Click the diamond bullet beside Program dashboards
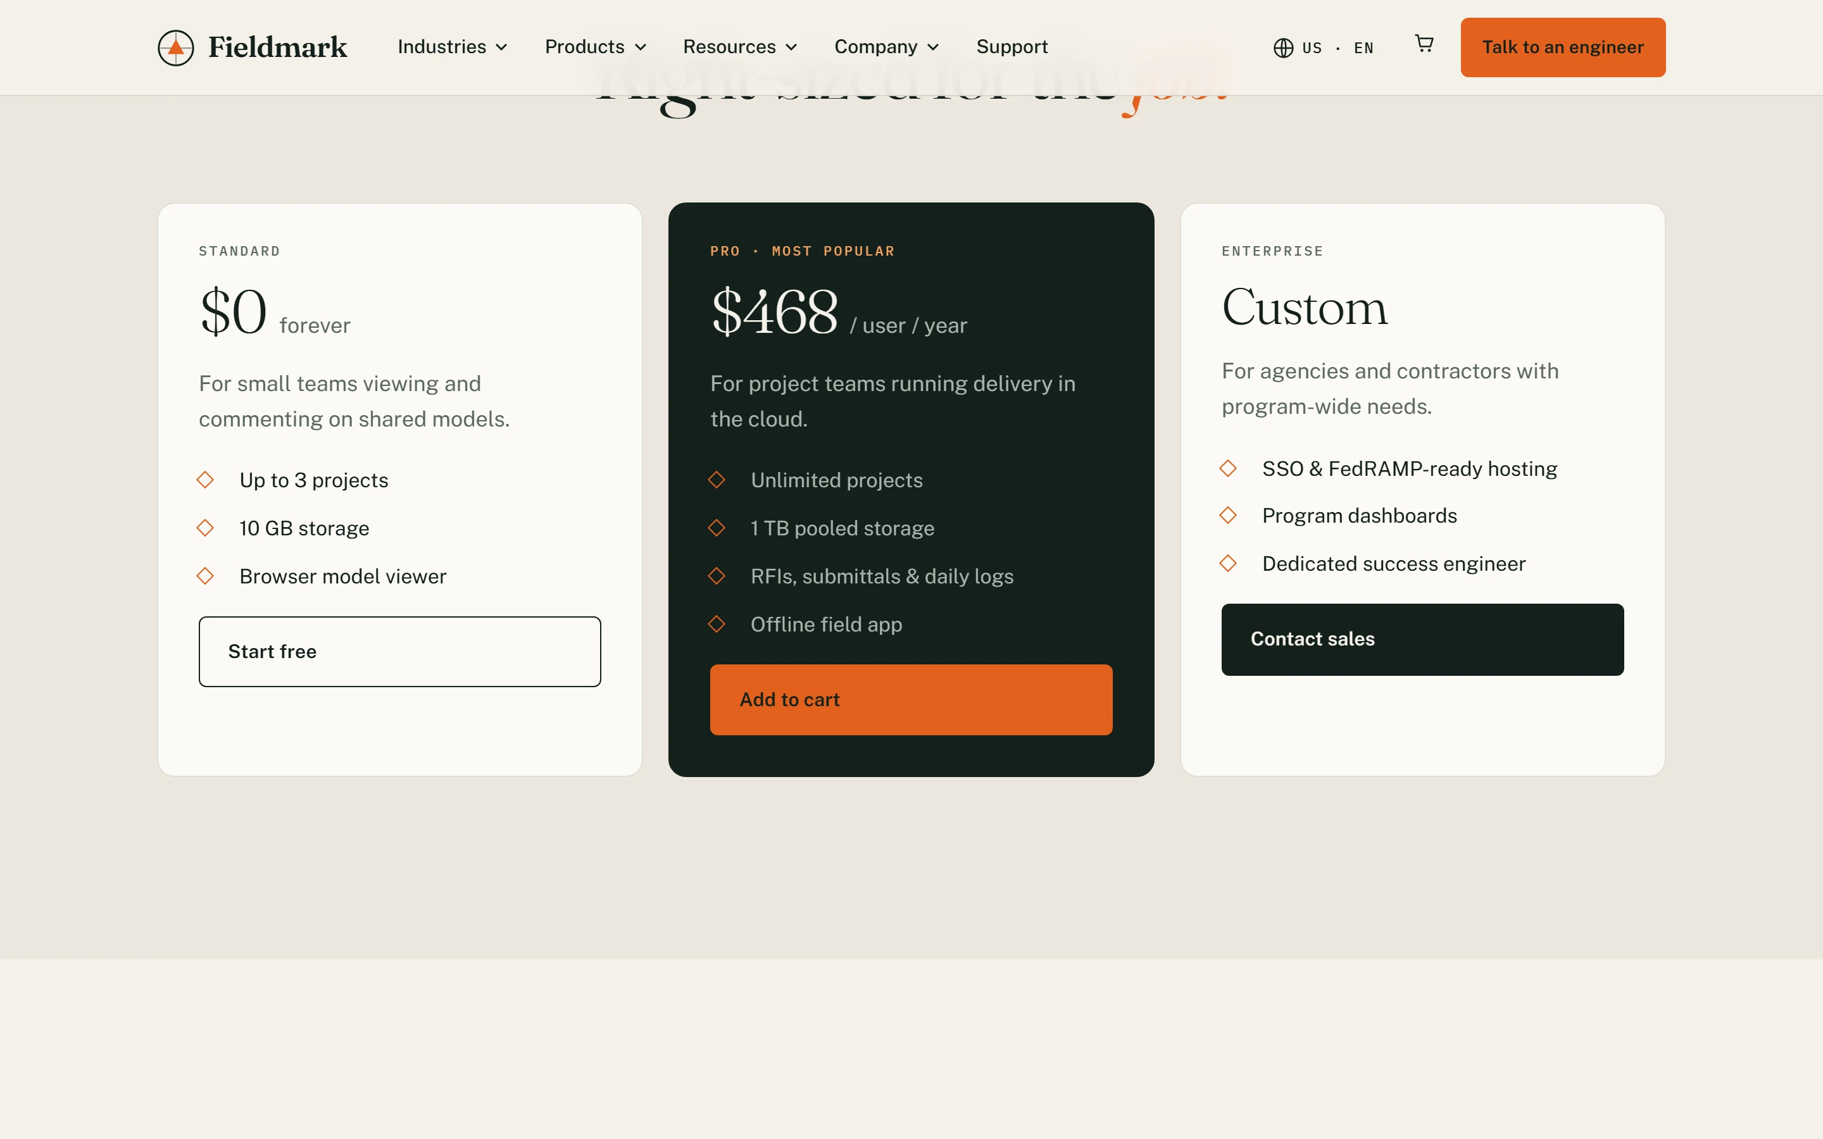 (1228, 515)
